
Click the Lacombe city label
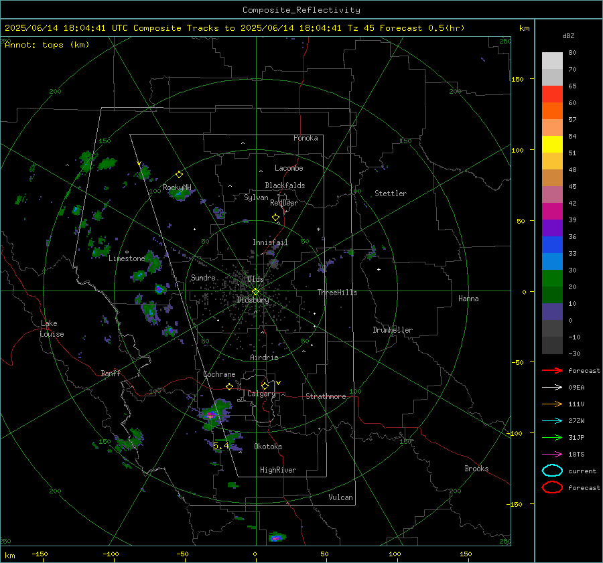(289, 168)
